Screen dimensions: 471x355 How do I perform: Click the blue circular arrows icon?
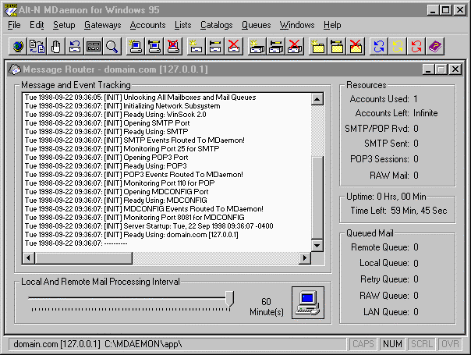(x=380, y=46)
